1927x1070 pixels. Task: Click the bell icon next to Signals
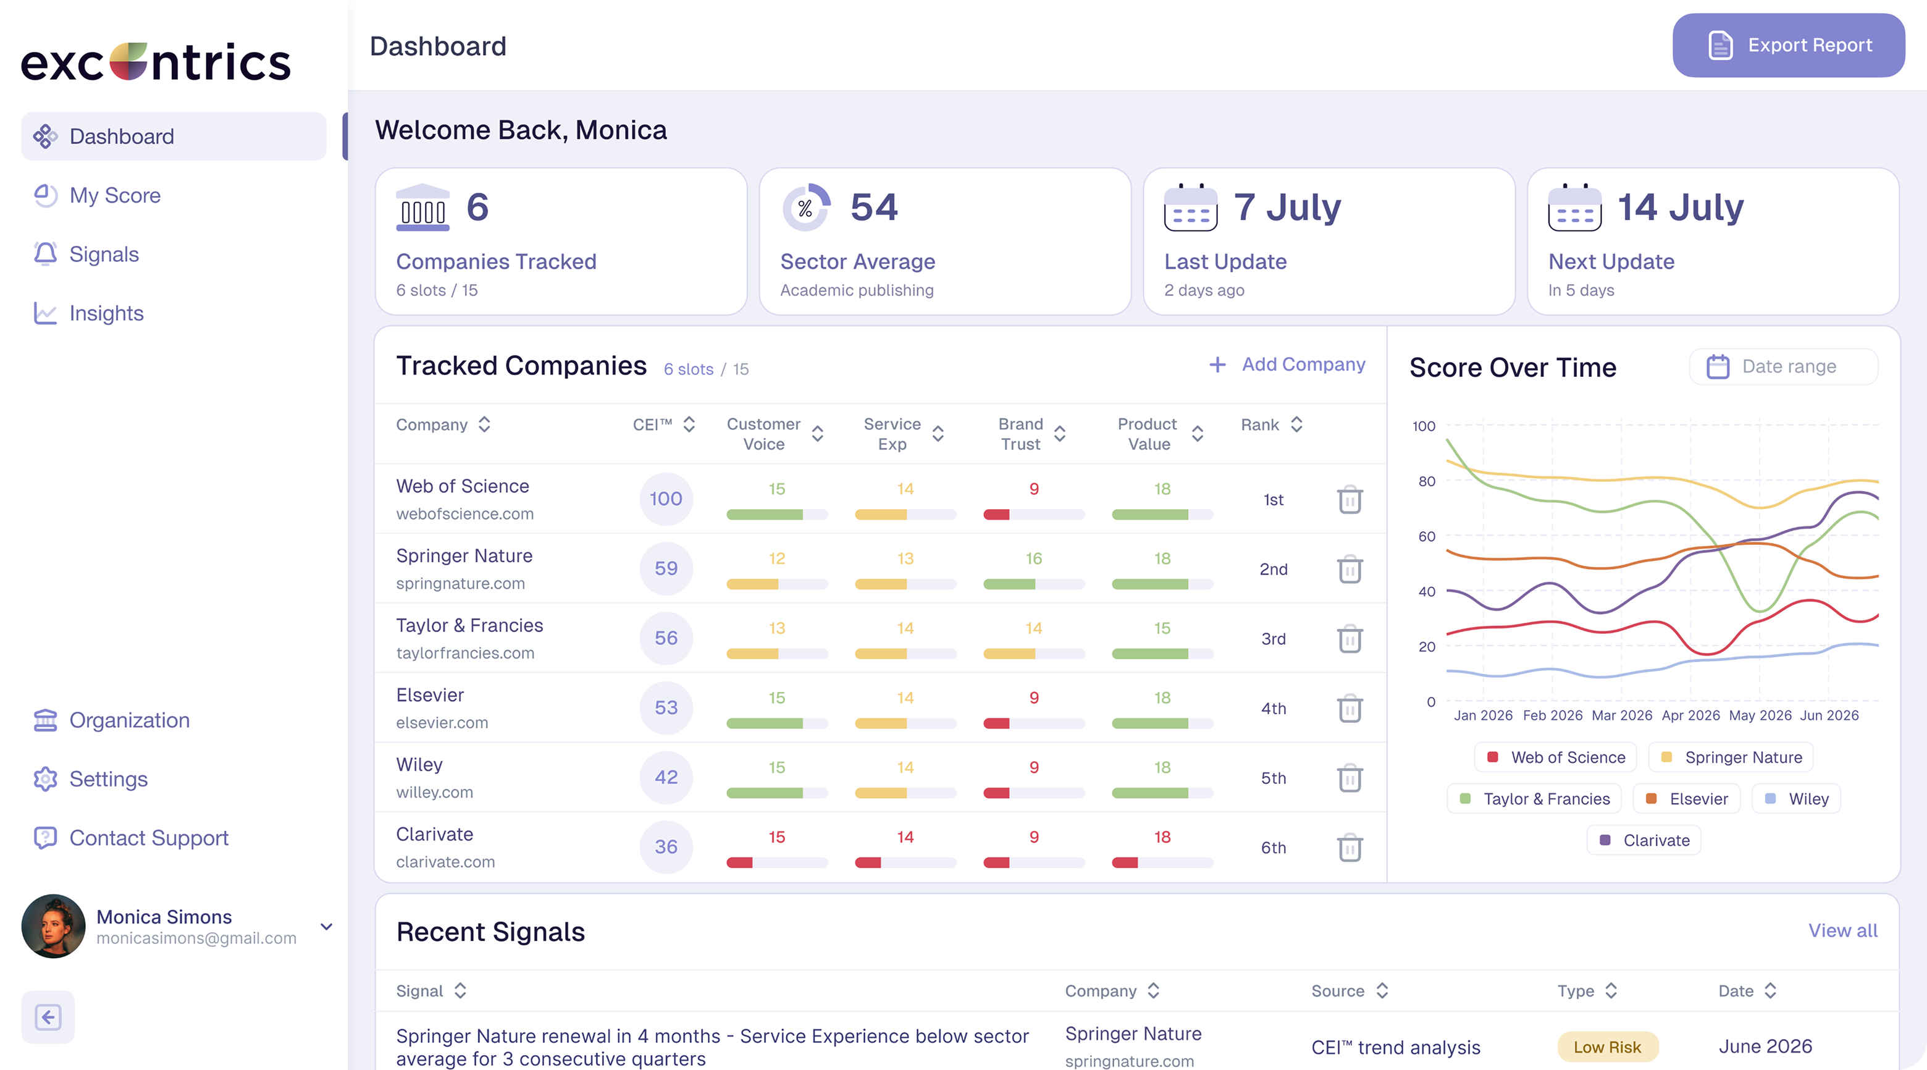(x=45, y=254)
